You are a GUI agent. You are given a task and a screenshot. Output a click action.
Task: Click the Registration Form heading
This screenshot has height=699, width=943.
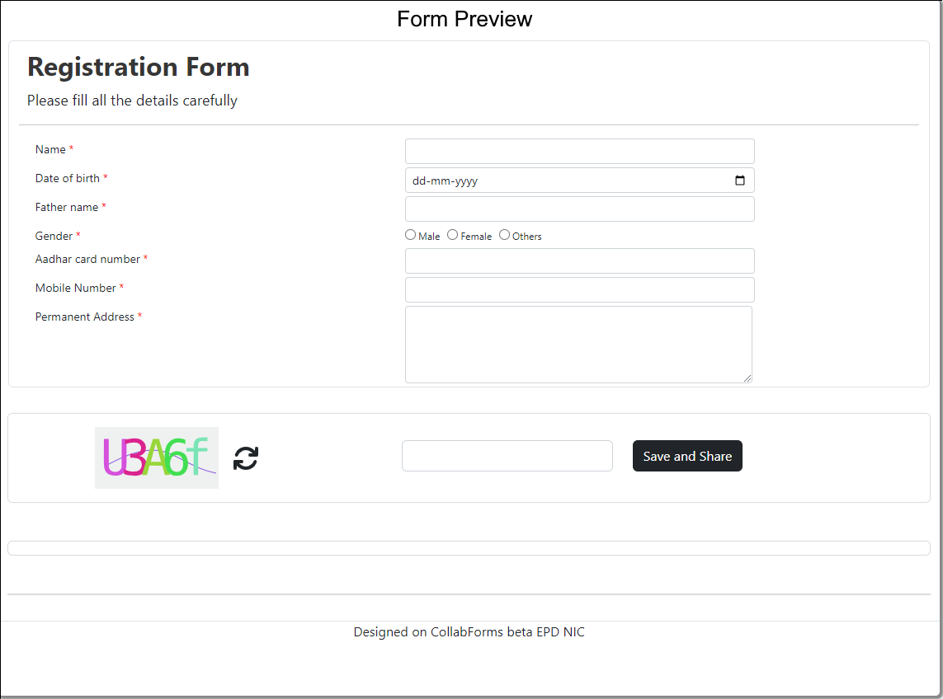coord(138,67)
